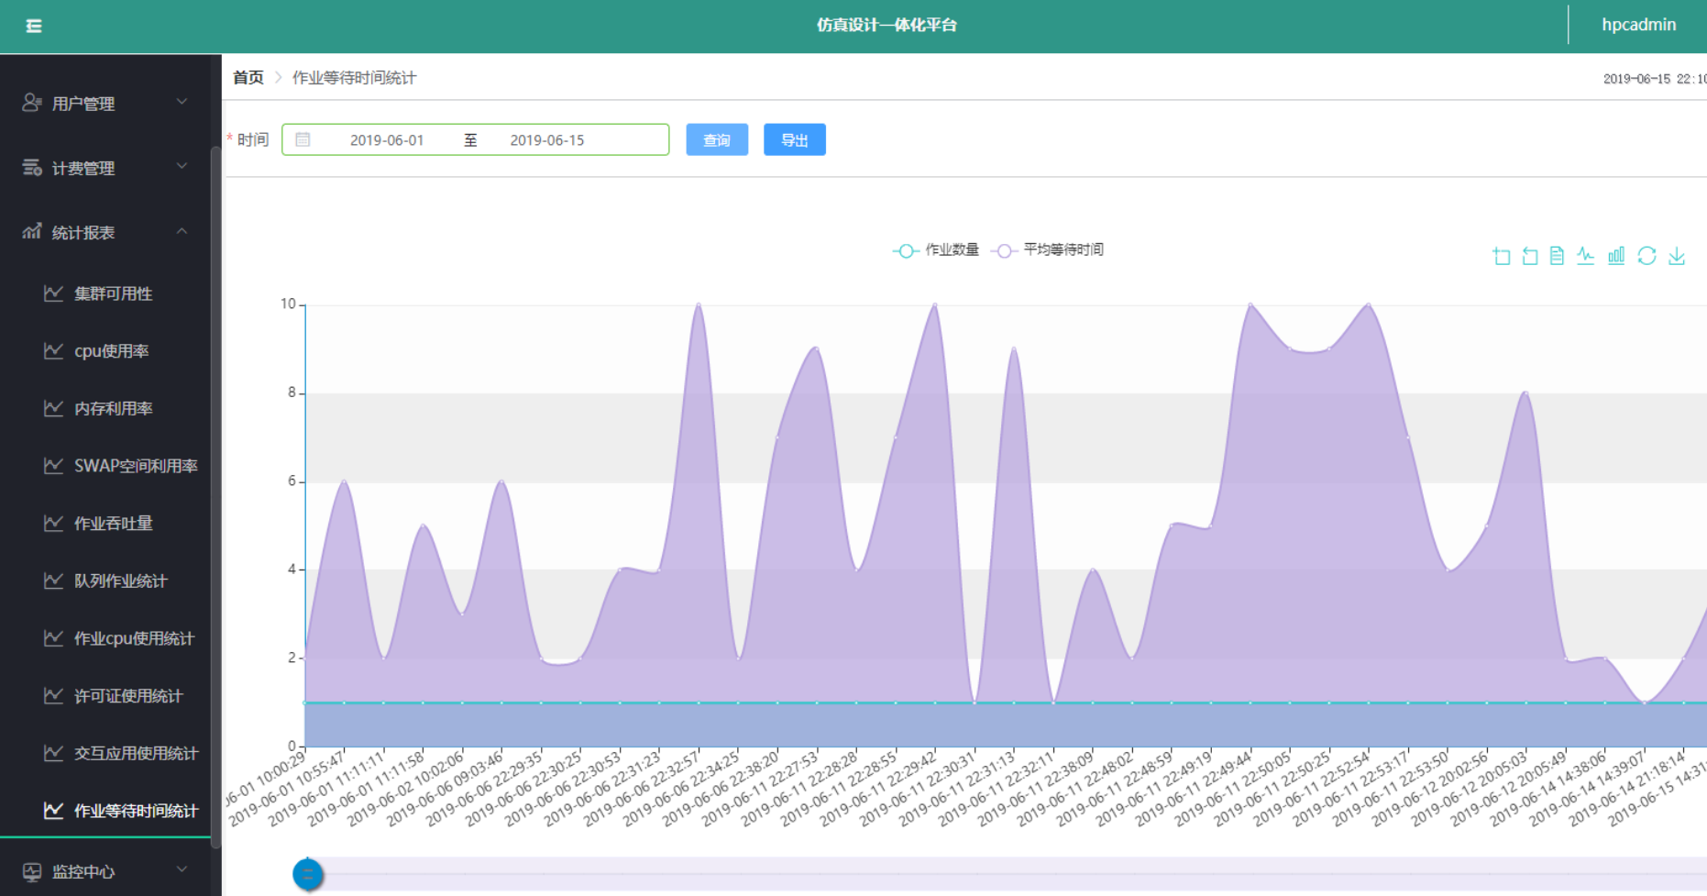Open the hpcadmin user menu
Screen dimensions: 1707x896
(x=1639, y=25)
